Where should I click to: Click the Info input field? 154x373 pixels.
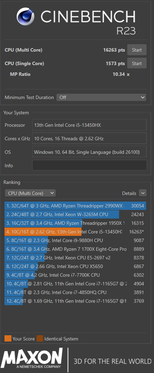pyautogui.click(x=89, y=165)
